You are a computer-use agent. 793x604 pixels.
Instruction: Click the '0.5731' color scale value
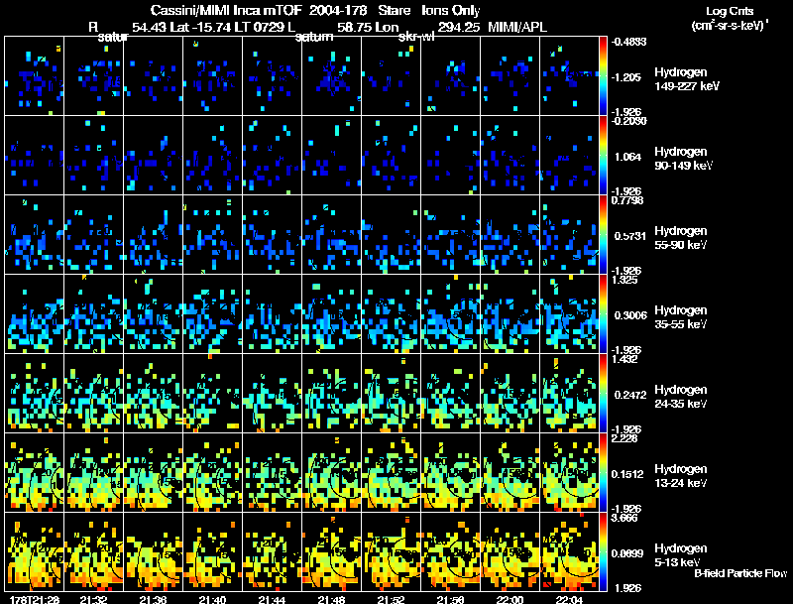tap(630, 236)
